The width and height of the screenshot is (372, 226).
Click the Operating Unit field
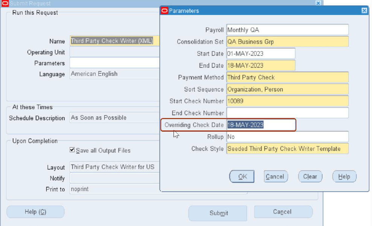tap(114, 52)
